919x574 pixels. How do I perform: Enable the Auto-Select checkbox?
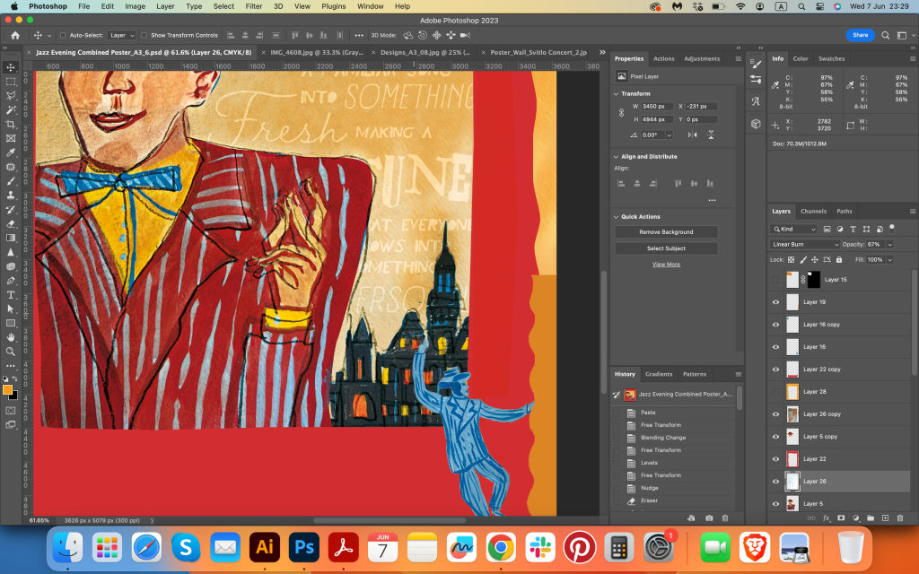pyautogui.click(x=62, y=35)
